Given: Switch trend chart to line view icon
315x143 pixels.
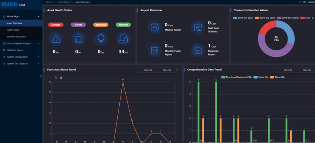Looking at the screenshot, I should tap(56, 78).
